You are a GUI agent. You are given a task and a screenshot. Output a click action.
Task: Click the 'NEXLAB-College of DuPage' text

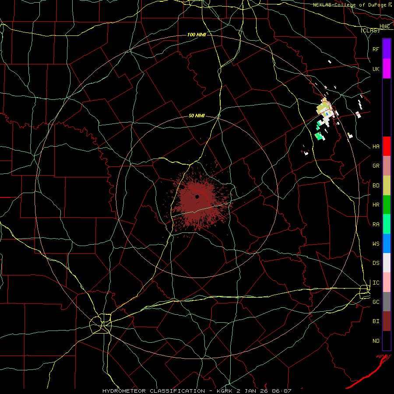point(350,5)
